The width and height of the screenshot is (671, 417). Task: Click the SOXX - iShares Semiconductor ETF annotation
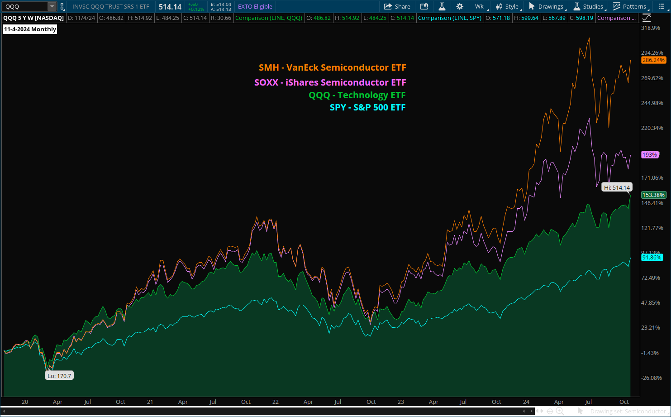330,82
